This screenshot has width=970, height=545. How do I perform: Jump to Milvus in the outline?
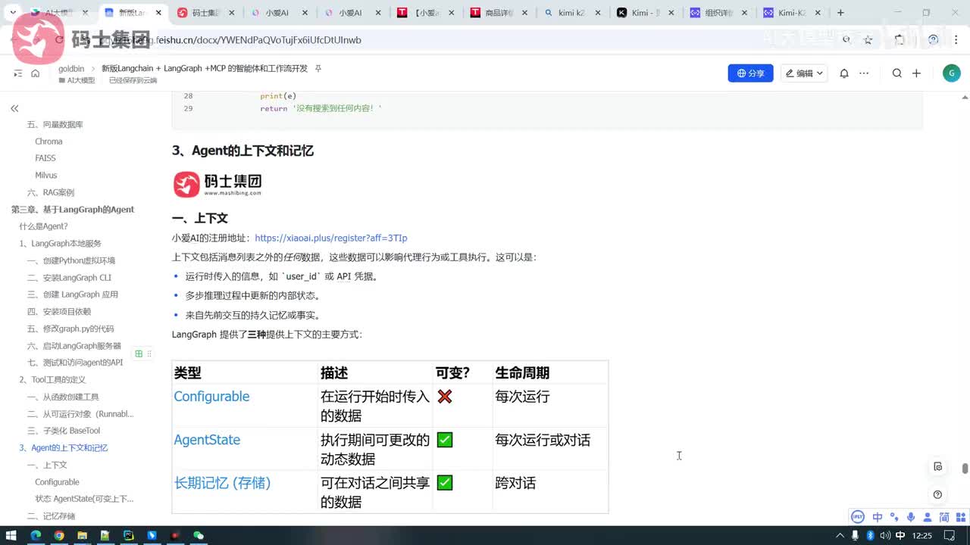[46, 176]
